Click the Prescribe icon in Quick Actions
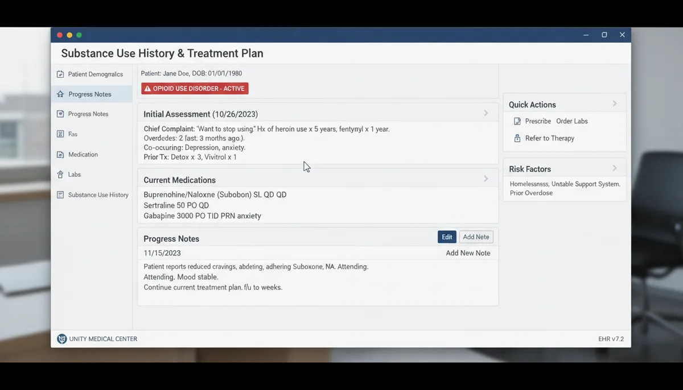The width and height of the screenshot is (683, 390). [517, 121]
